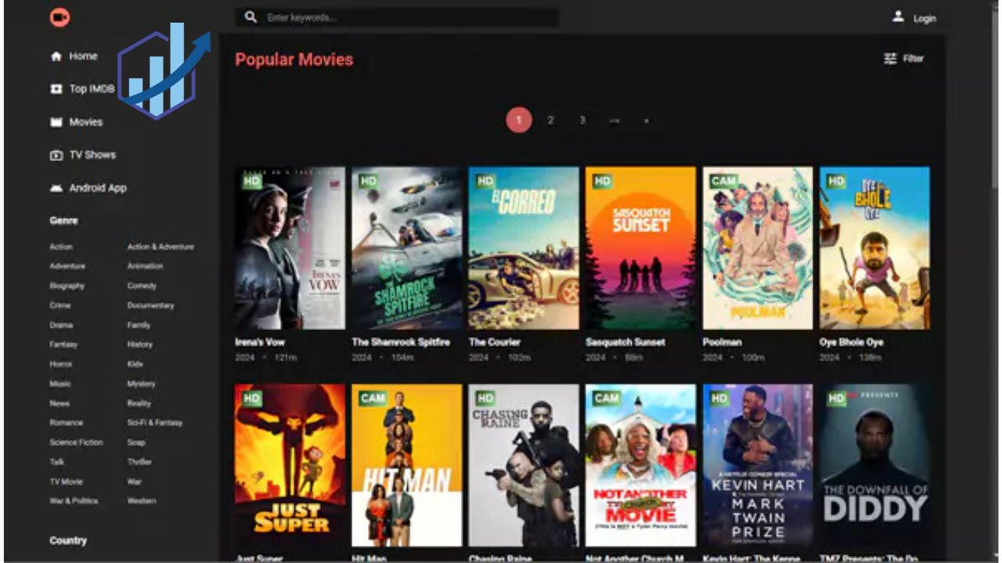Select the Crime genre

60,305
